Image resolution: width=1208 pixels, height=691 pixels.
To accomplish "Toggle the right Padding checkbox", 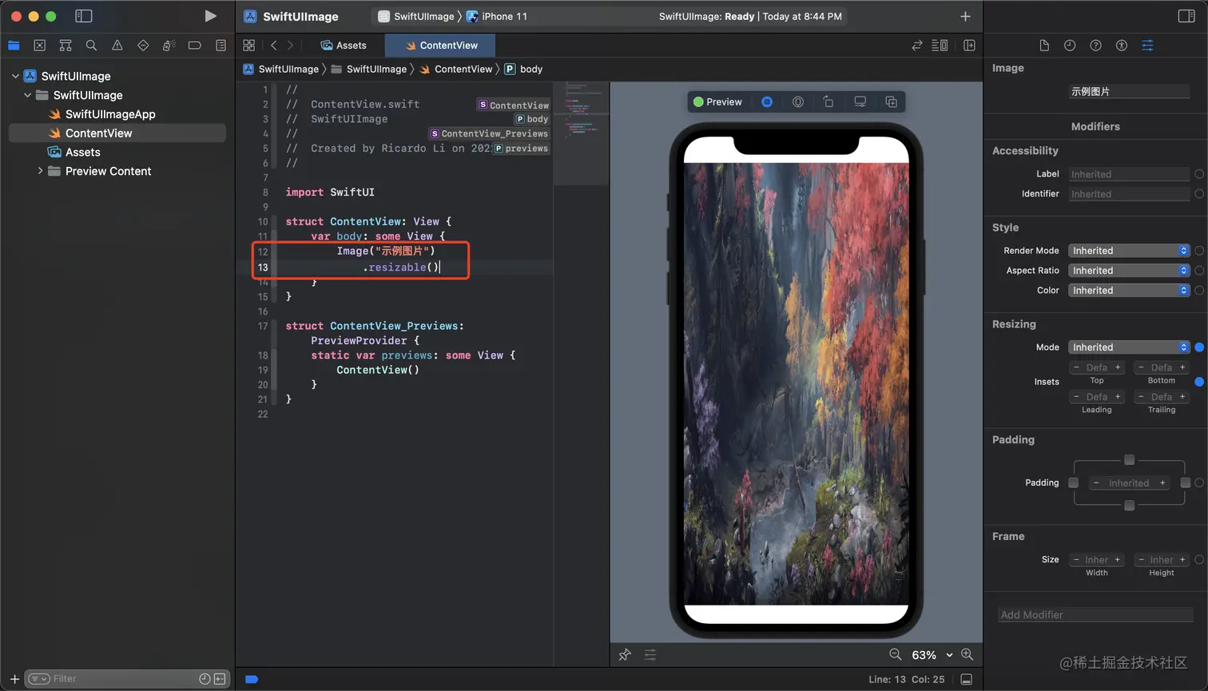I will [x=1185, y=483].
